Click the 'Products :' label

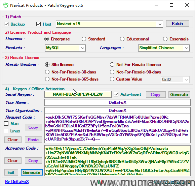click(15, 48)
